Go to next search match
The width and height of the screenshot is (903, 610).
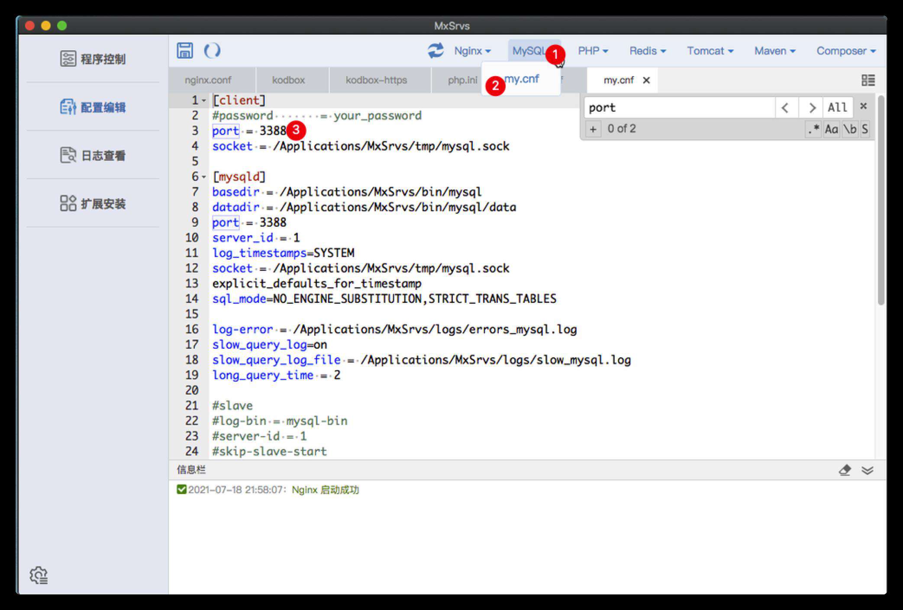(x=811, y=107)
